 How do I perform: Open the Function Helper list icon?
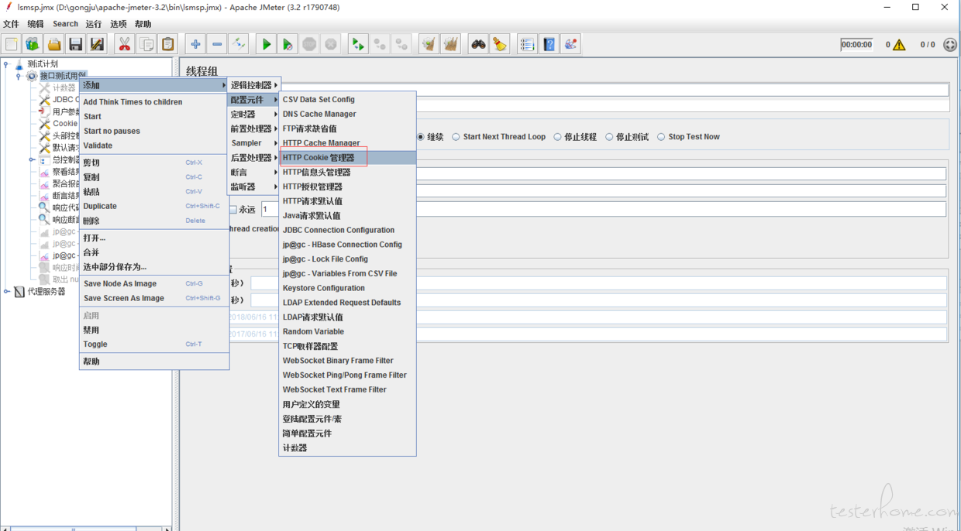pyautogui.click(x=527, y=44)
